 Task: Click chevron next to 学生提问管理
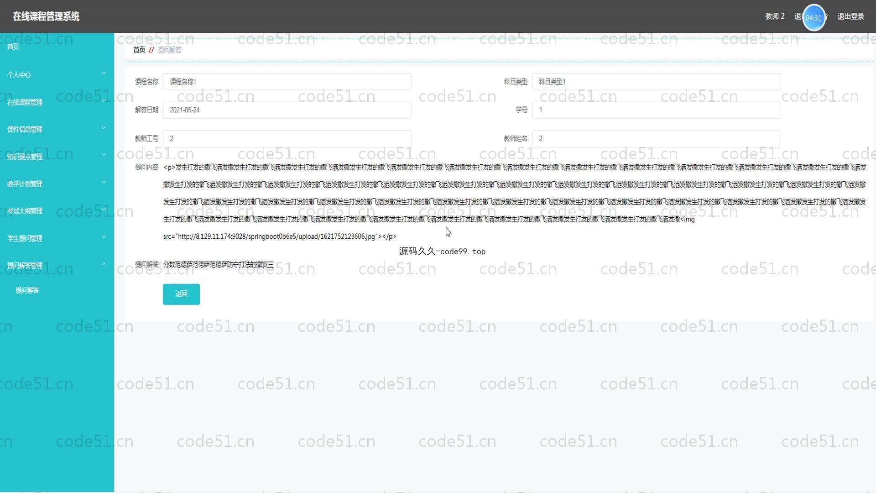coord(104,237)
